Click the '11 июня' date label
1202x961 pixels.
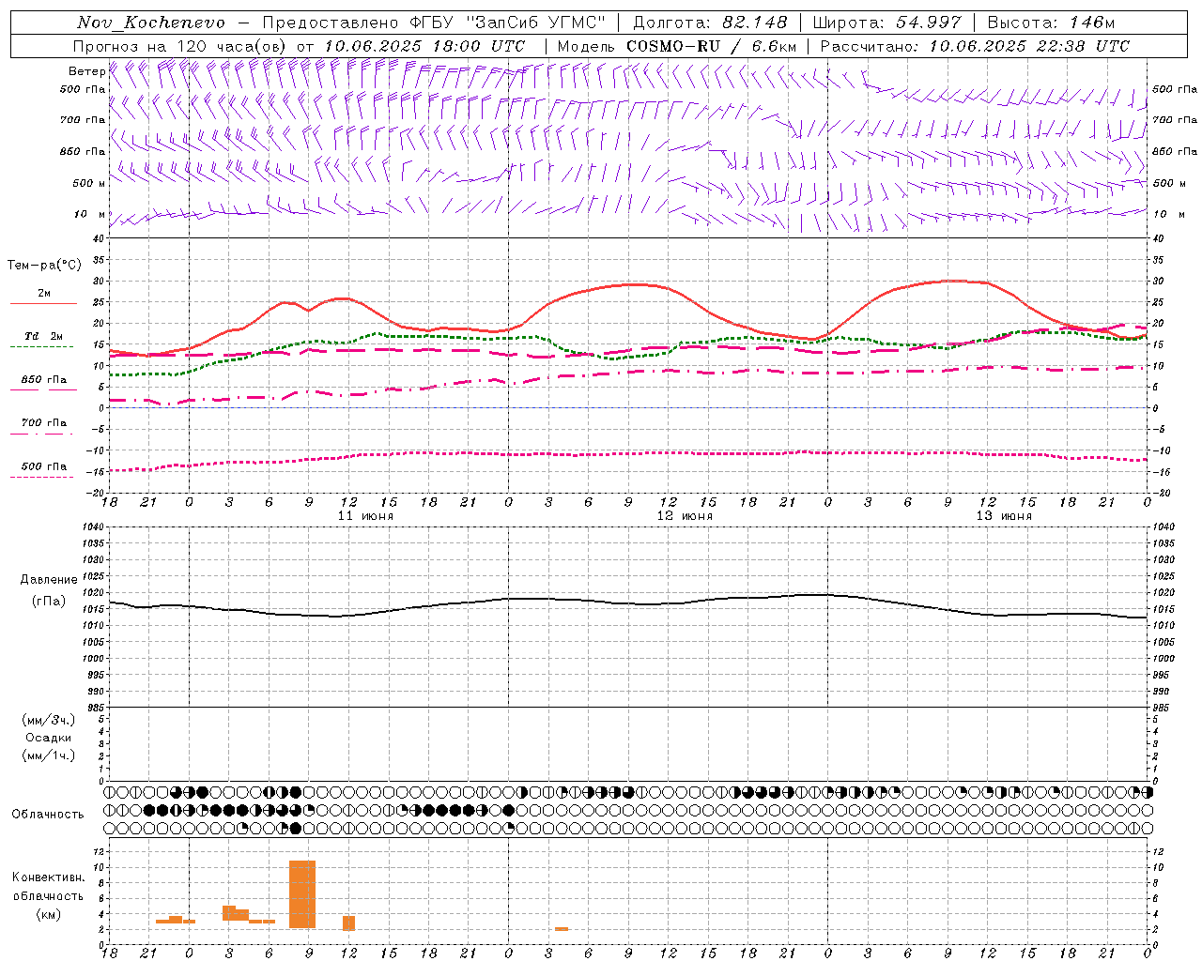365,515
